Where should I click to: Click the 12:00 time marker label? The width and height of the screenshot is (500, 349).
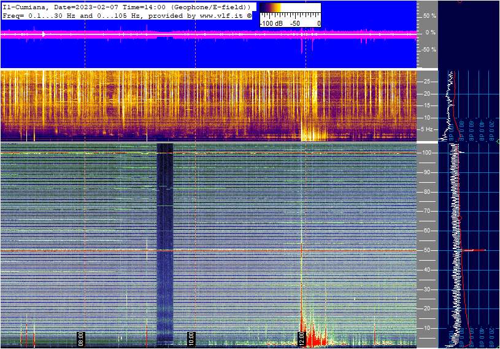coord(301,339)
